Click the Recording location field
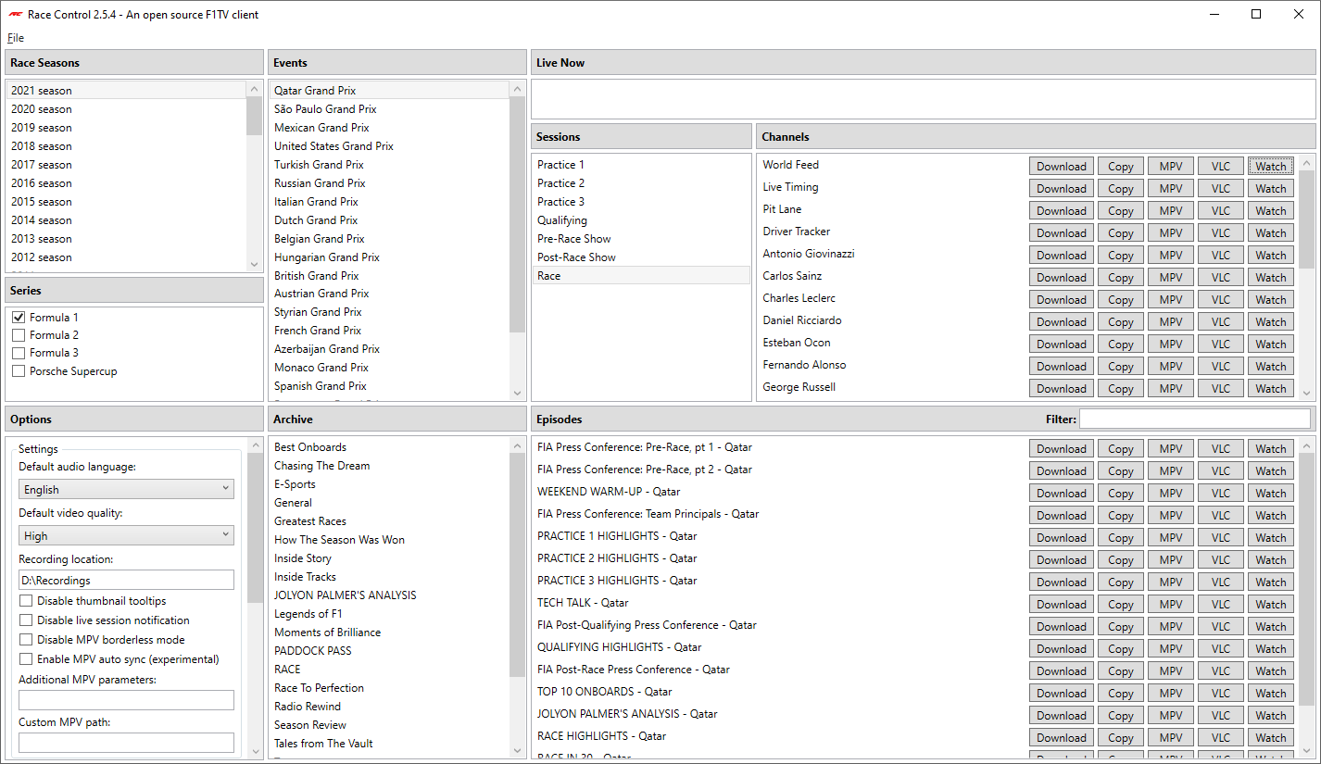 126,580
